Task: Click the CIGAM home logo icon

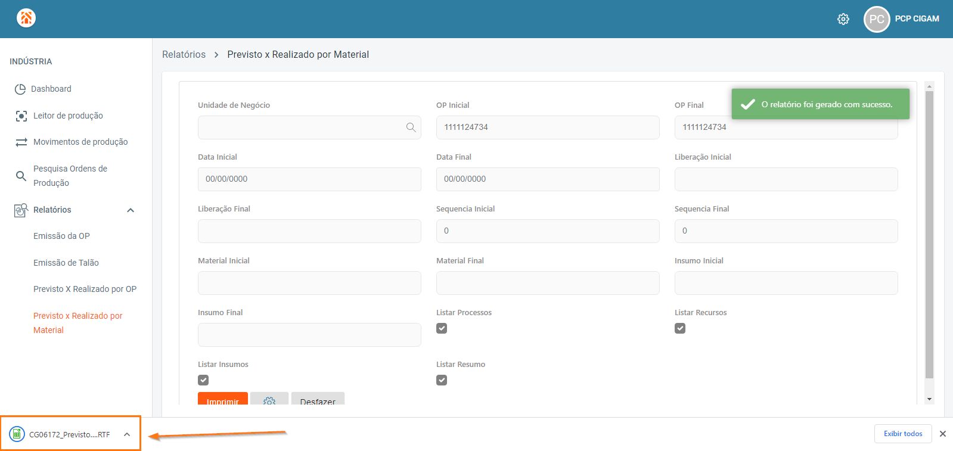Action: click(26, 18)
